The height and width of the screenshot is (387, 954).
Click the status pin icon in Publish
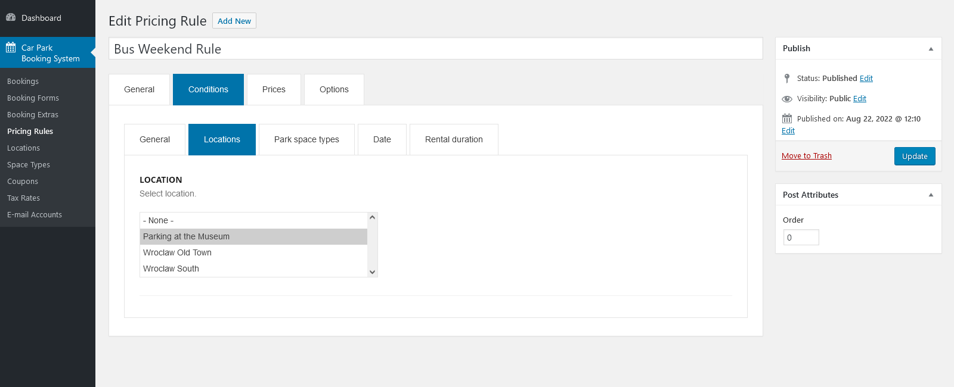point(787,79)
